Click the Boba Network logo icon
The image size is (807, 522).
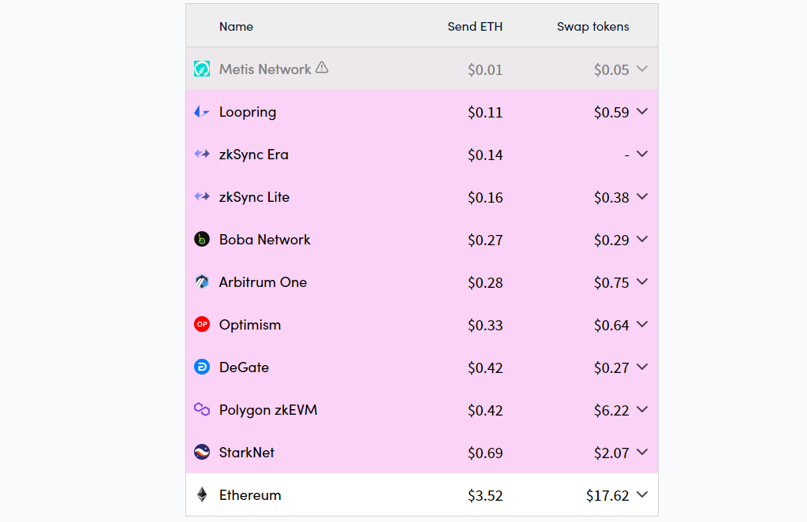tap(202, 239)
